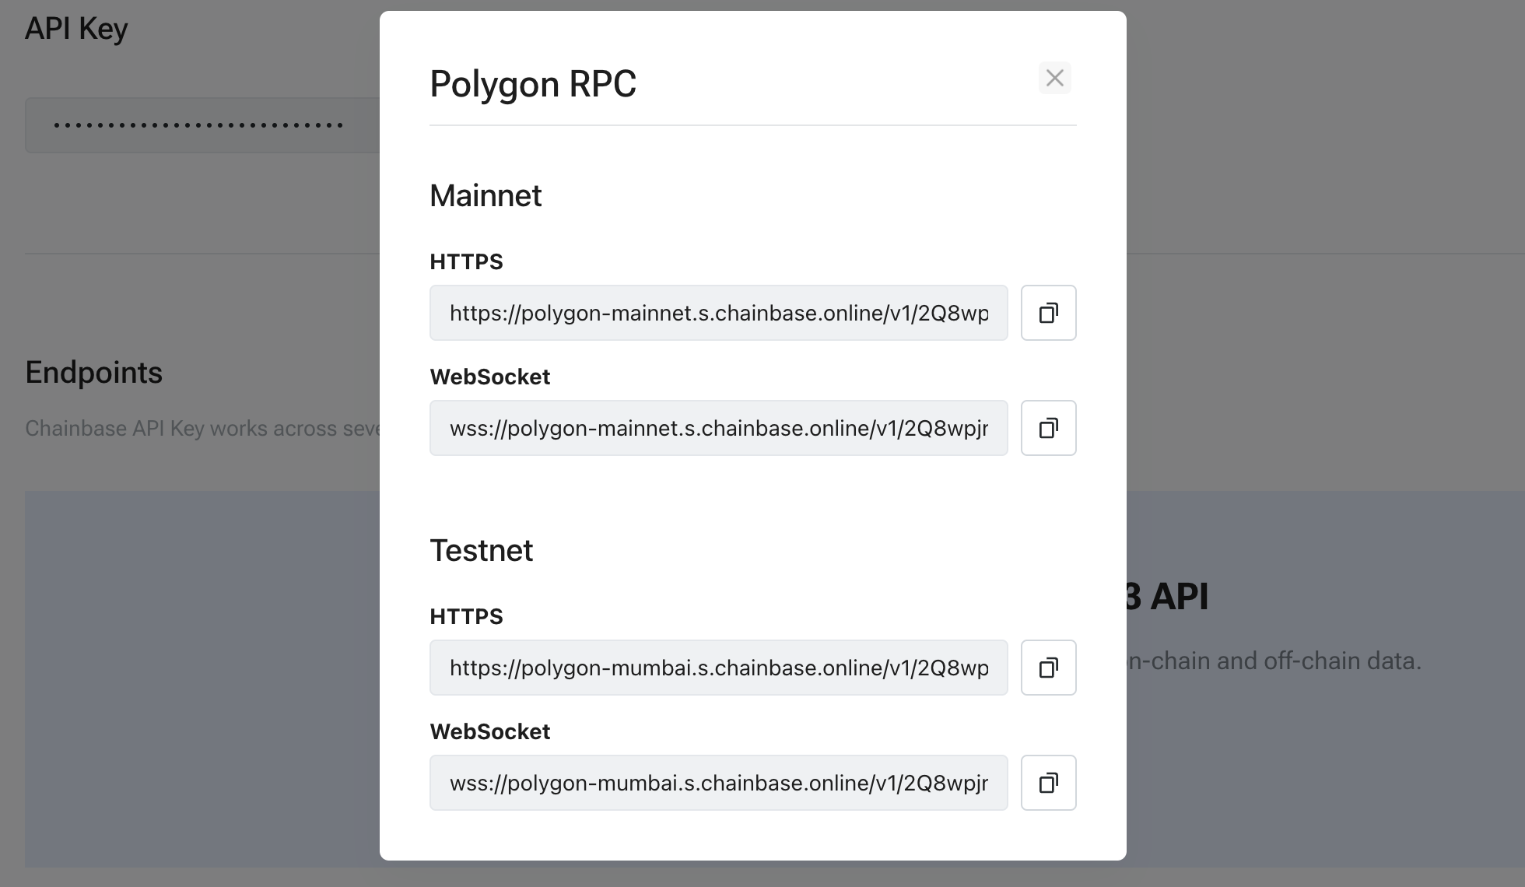Copy the Testnet HTTPS endpoint URL
The height and width of the screenshot is (887, 1525).
click(1048, 668)
